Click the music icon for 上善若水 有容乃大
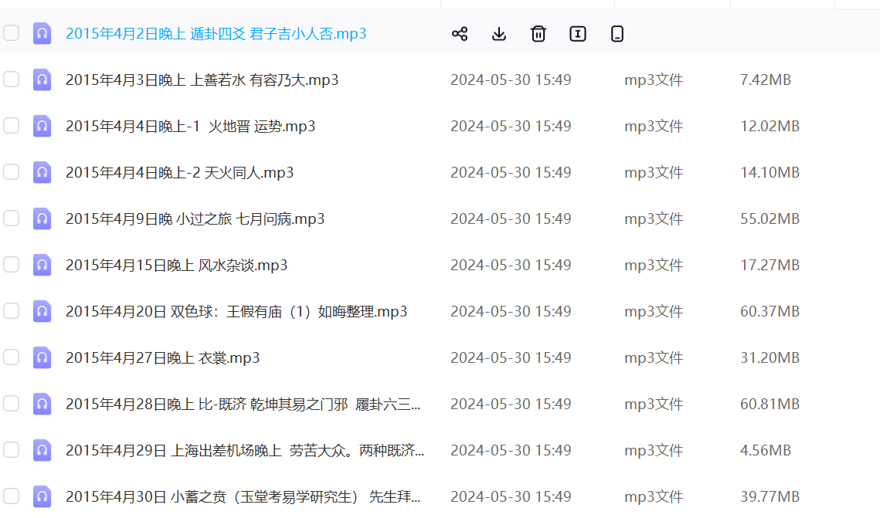The image size is (880, 518). click(42, 80)
